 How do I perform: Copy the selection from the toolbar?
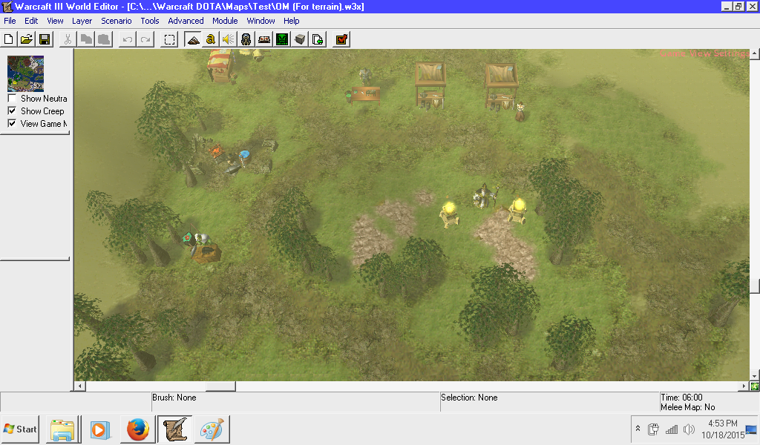[86, 39]
